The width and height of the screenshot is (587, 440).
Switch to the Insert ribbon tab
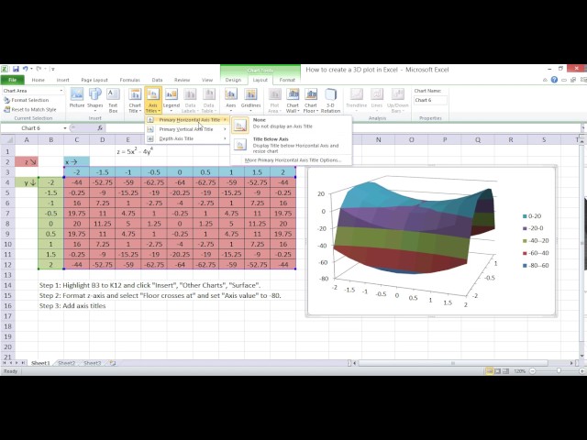[63, 80]
